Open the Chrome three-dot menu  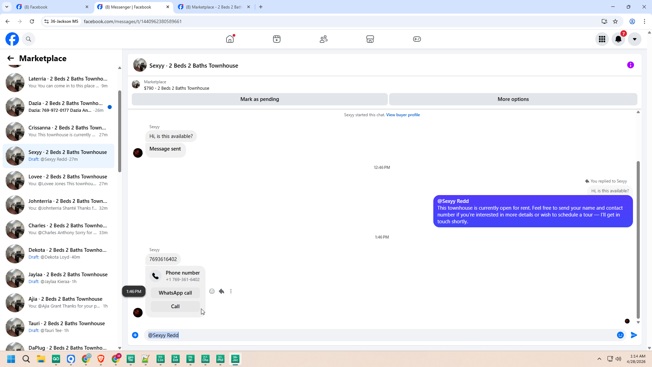pos(645,21)
